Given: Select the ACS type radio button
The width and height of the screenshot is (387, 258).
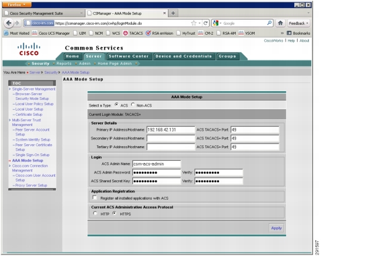Looking at the screenshot, I should click(x=116, y=105).
